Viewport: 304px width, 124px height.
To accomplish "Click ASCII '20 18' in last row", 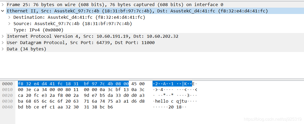I will tap(175, 107).
